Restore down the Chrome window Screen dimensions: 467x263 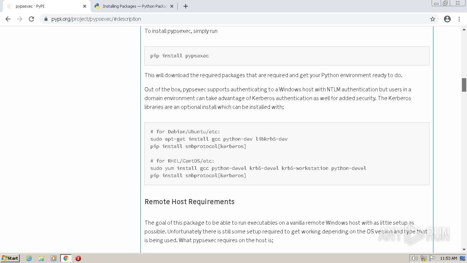pyautogui.click(x=445, y=3)
